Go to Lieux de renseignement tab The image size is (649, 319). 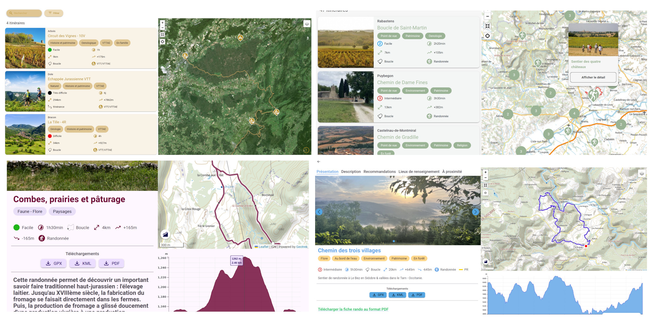[x=419, y=172]
